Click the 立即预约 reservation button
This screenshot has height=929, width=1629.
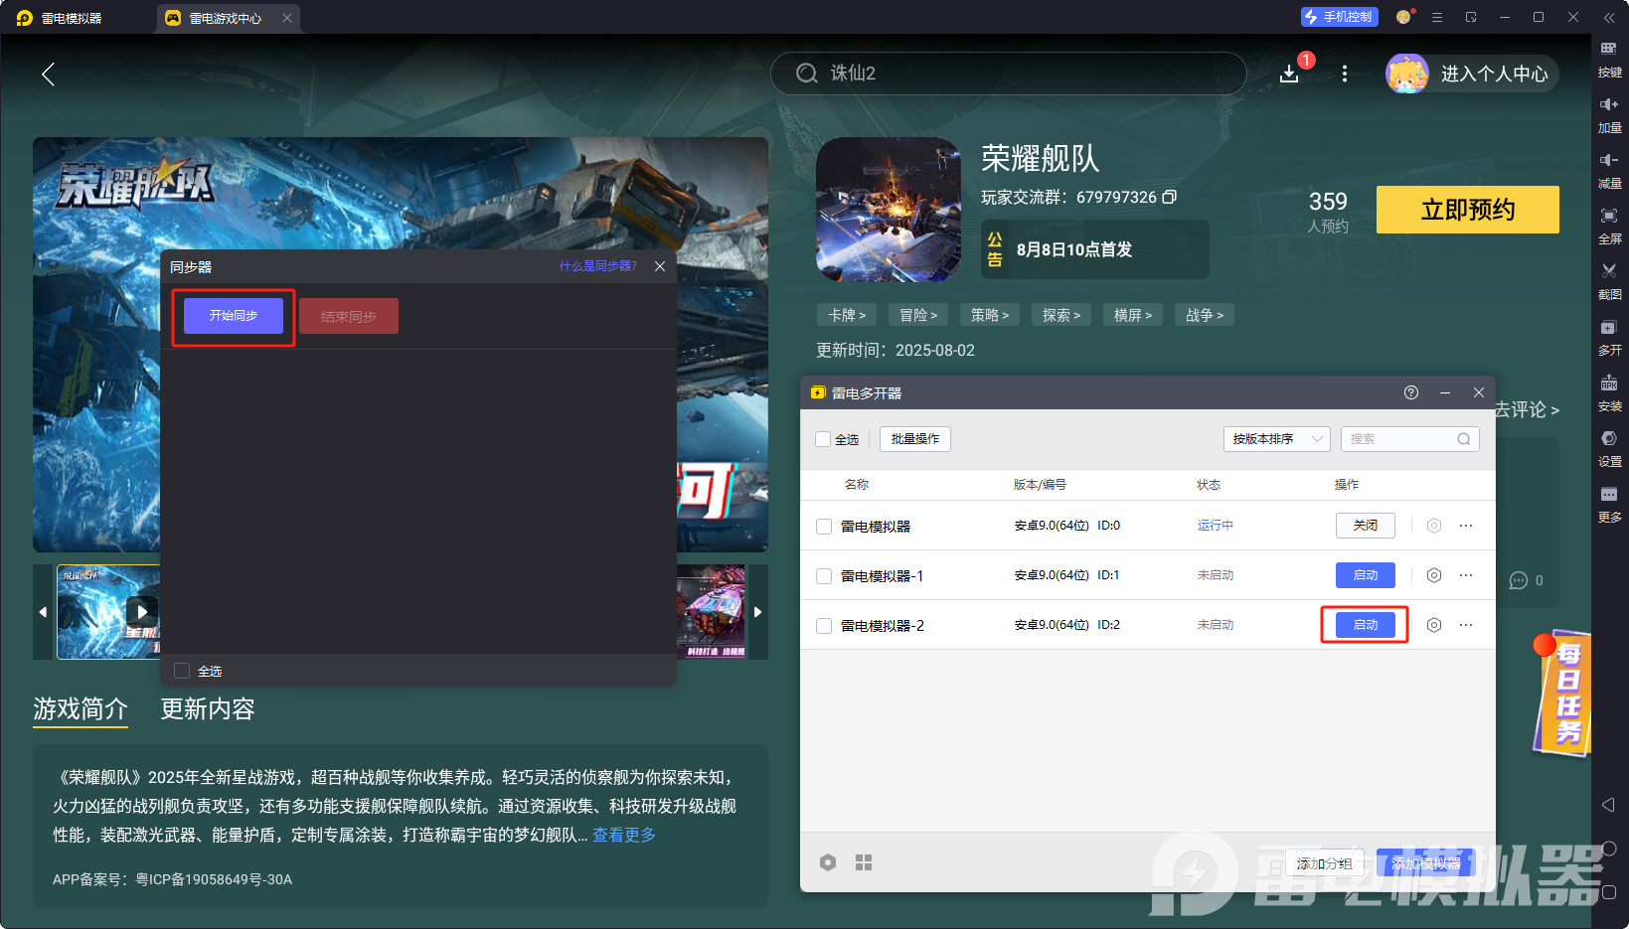[x=1467, y=210]
